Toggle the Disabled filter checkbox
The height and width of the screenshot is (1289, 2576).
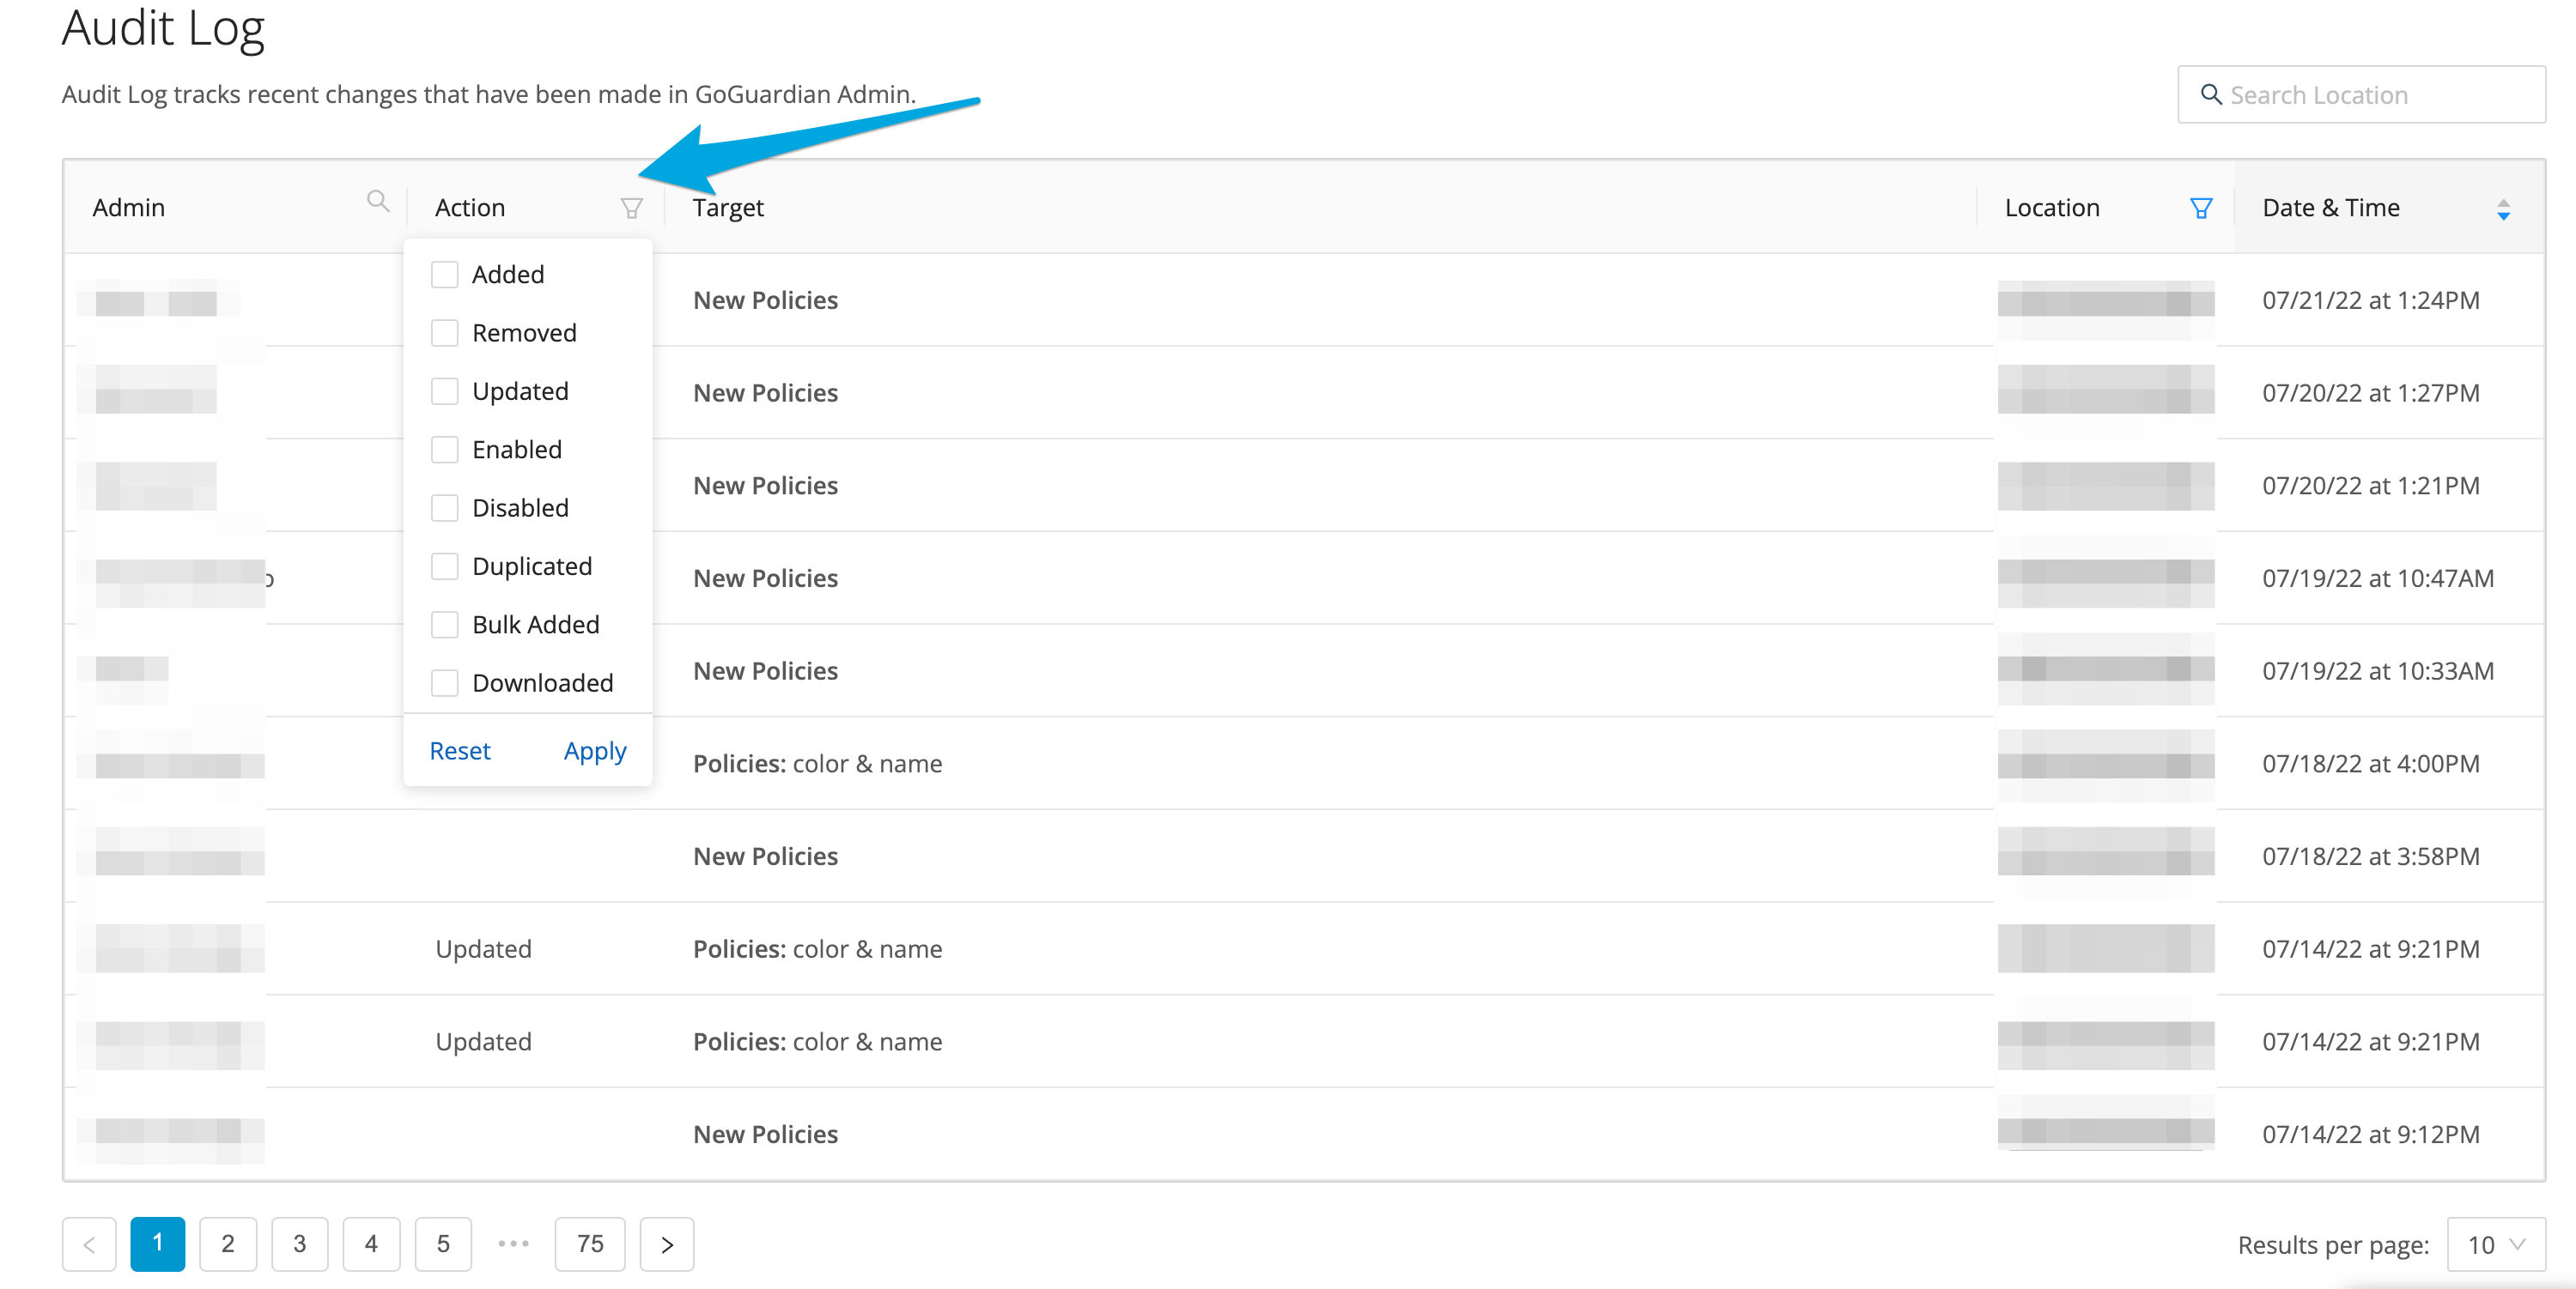(x=444, y=509)
